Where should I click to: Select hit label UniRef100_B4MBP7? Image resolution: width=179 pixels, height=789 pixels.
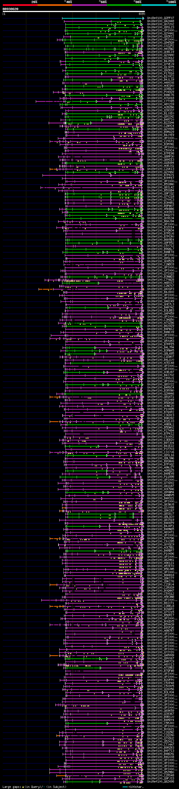pos(160,551)
